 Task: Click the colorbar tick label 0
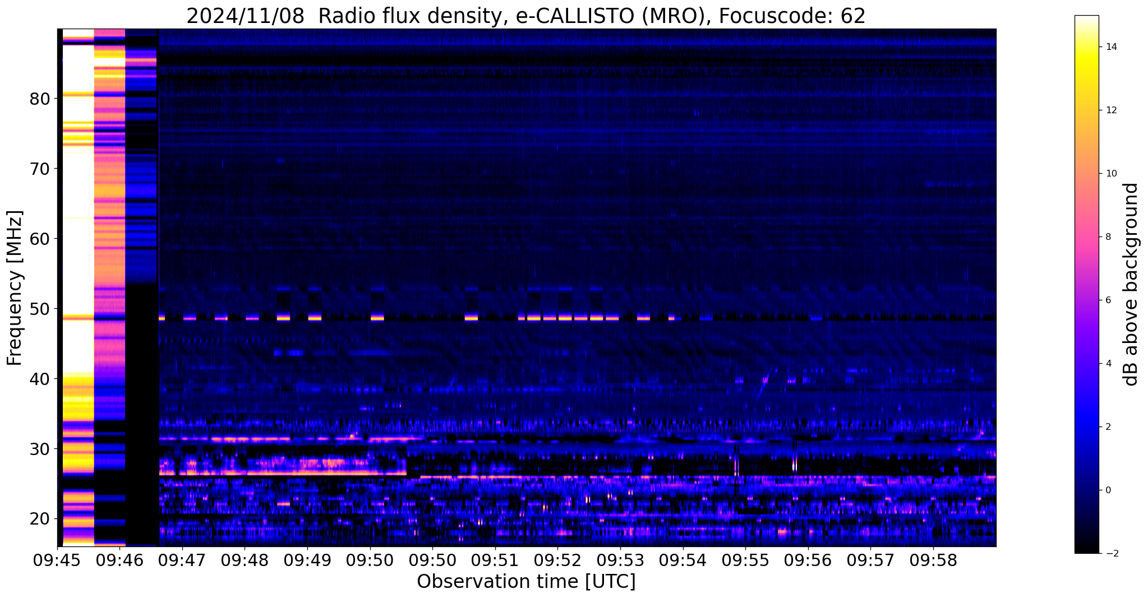click(1108, 490)
